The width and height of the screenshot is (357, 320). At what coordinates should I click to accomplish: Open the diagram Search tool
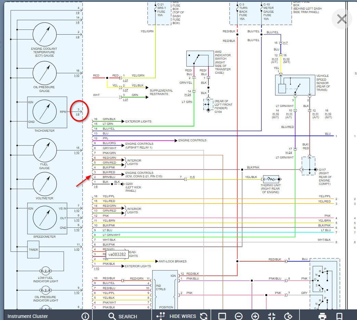123,316
